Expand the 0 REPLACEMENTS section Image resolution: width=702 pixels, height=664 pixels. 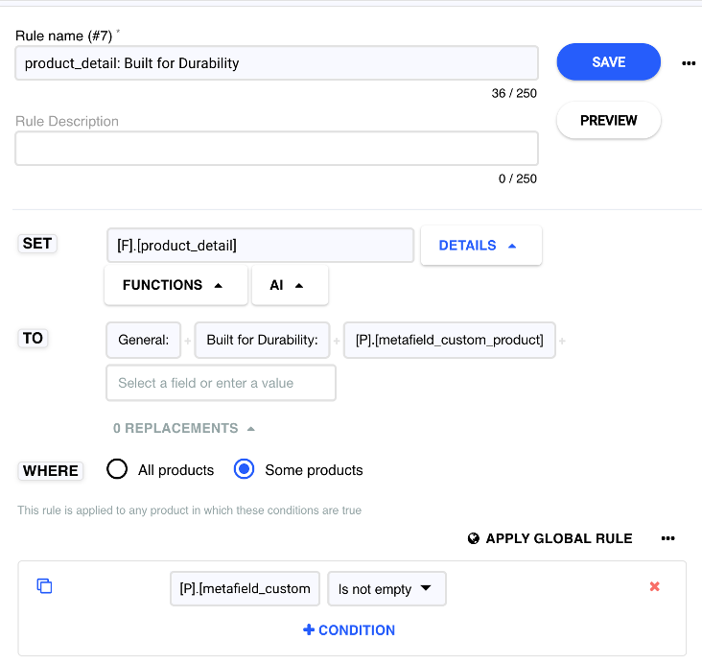pyautogui.click(x=184, y=428)
